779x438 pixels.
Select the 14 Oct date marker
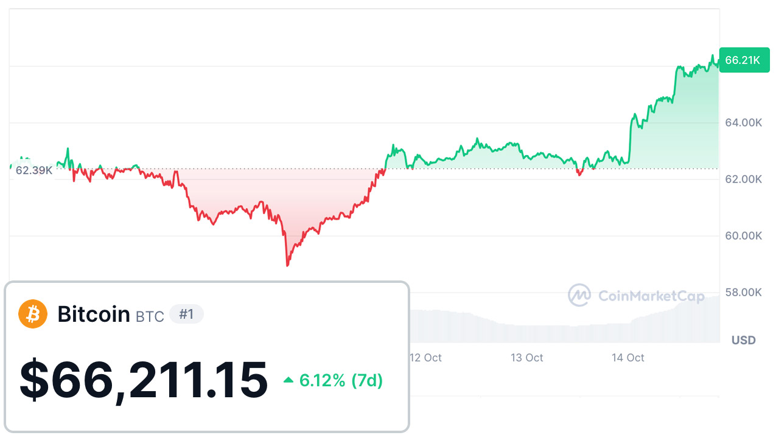tap(628, 358)
